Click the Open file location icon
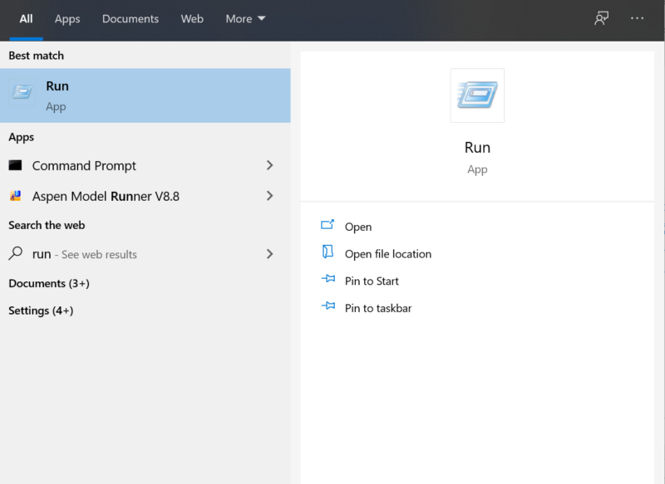This screenshot has height=484, width=665. click(x=328, y=253)
